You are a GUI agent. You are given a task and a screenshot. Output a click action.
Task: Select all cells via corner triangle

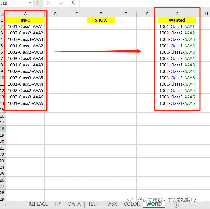point(3,14)
